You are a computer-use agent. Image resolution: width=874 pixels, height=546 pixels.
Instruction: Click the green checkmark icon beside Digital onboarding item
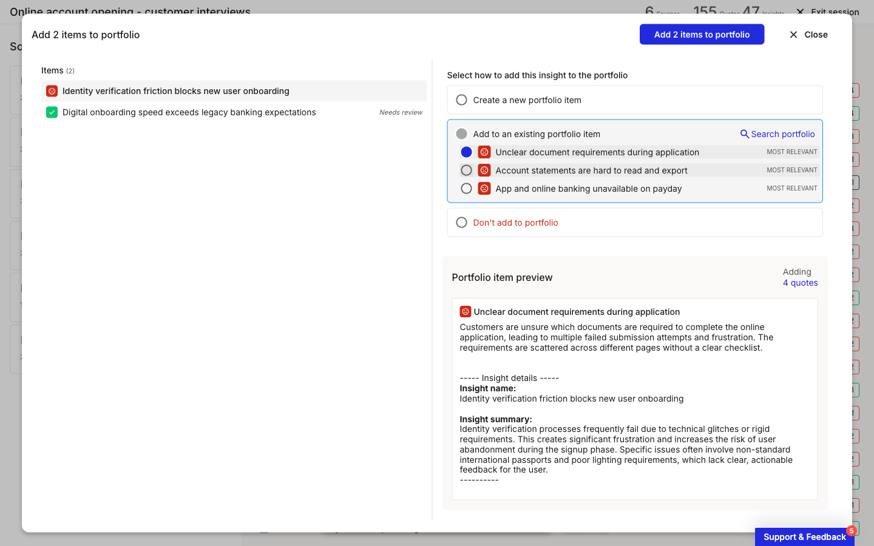point(52,112)
